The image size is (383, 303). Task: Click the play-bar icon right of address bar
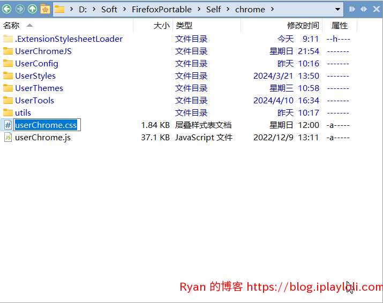click(x=352, y=9)
